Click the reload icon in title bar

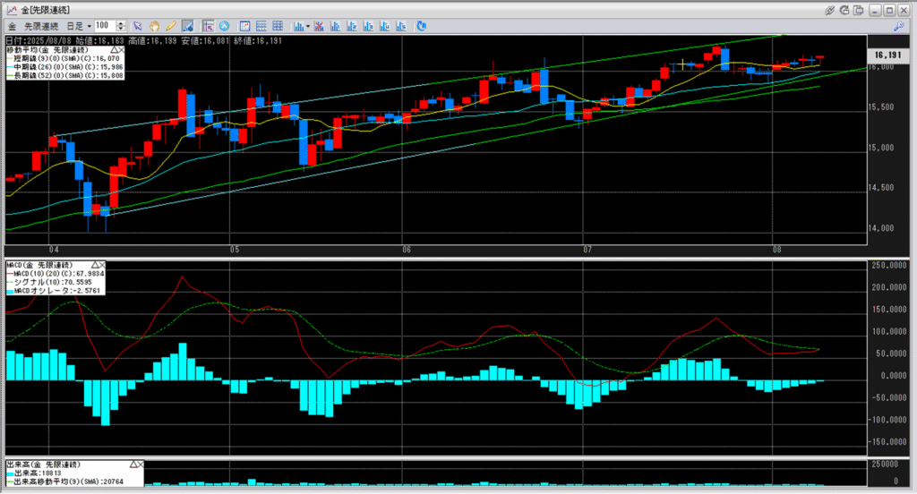pyautogui.click(x=844, y=10)
